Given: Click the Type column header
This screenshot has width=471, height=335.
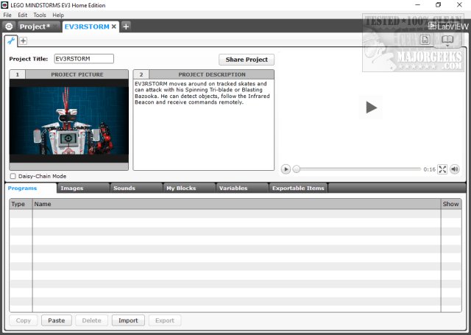Looking at the screenshot, I should [21, 204].
